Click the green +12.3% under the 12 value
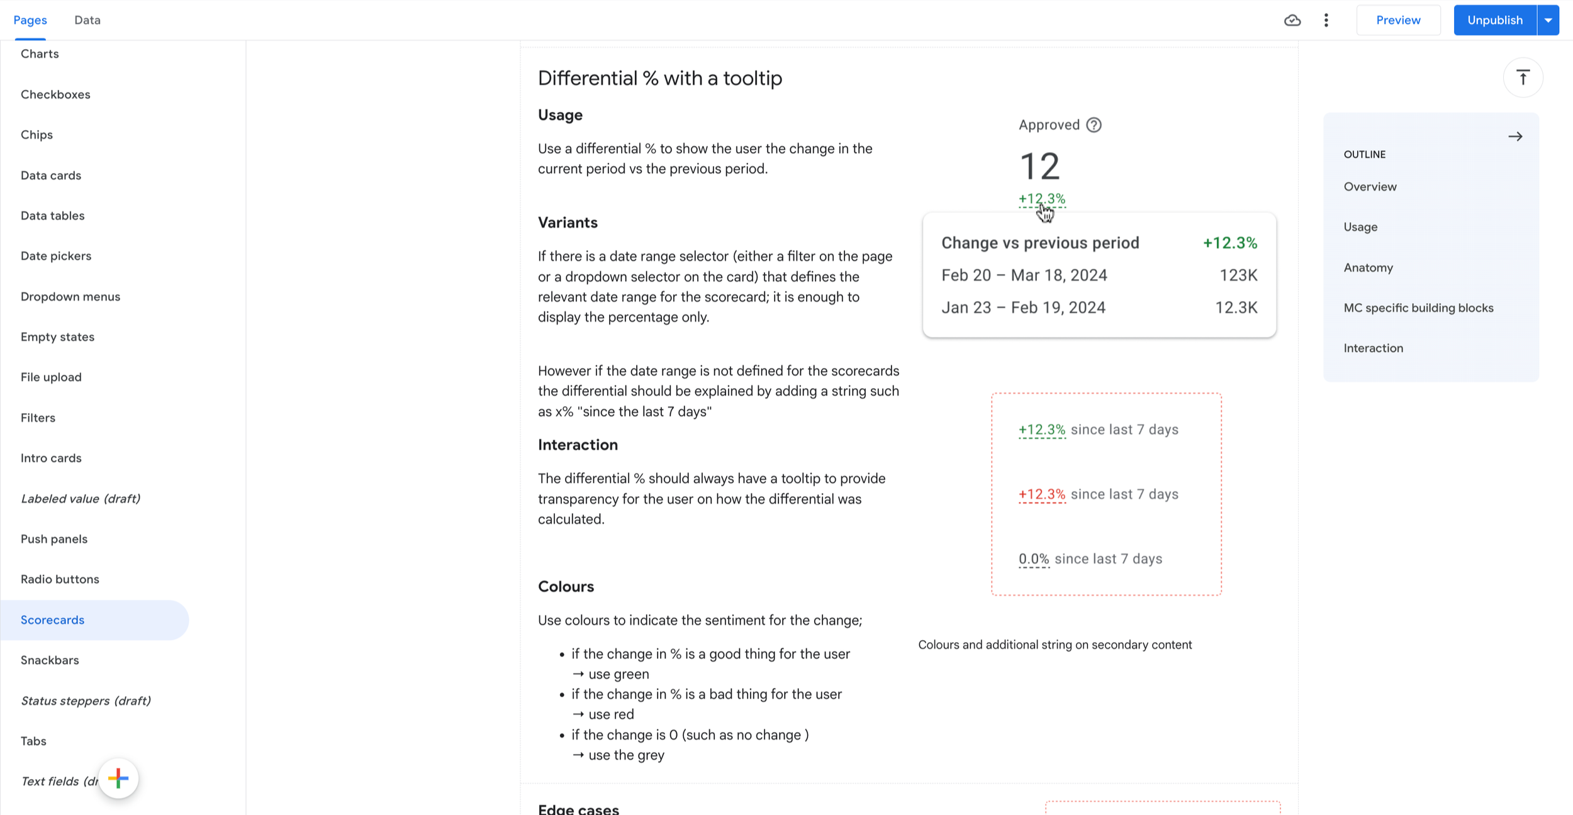Image resolution: width=1573 pixels, height=815 pixels. (1042, 199)
